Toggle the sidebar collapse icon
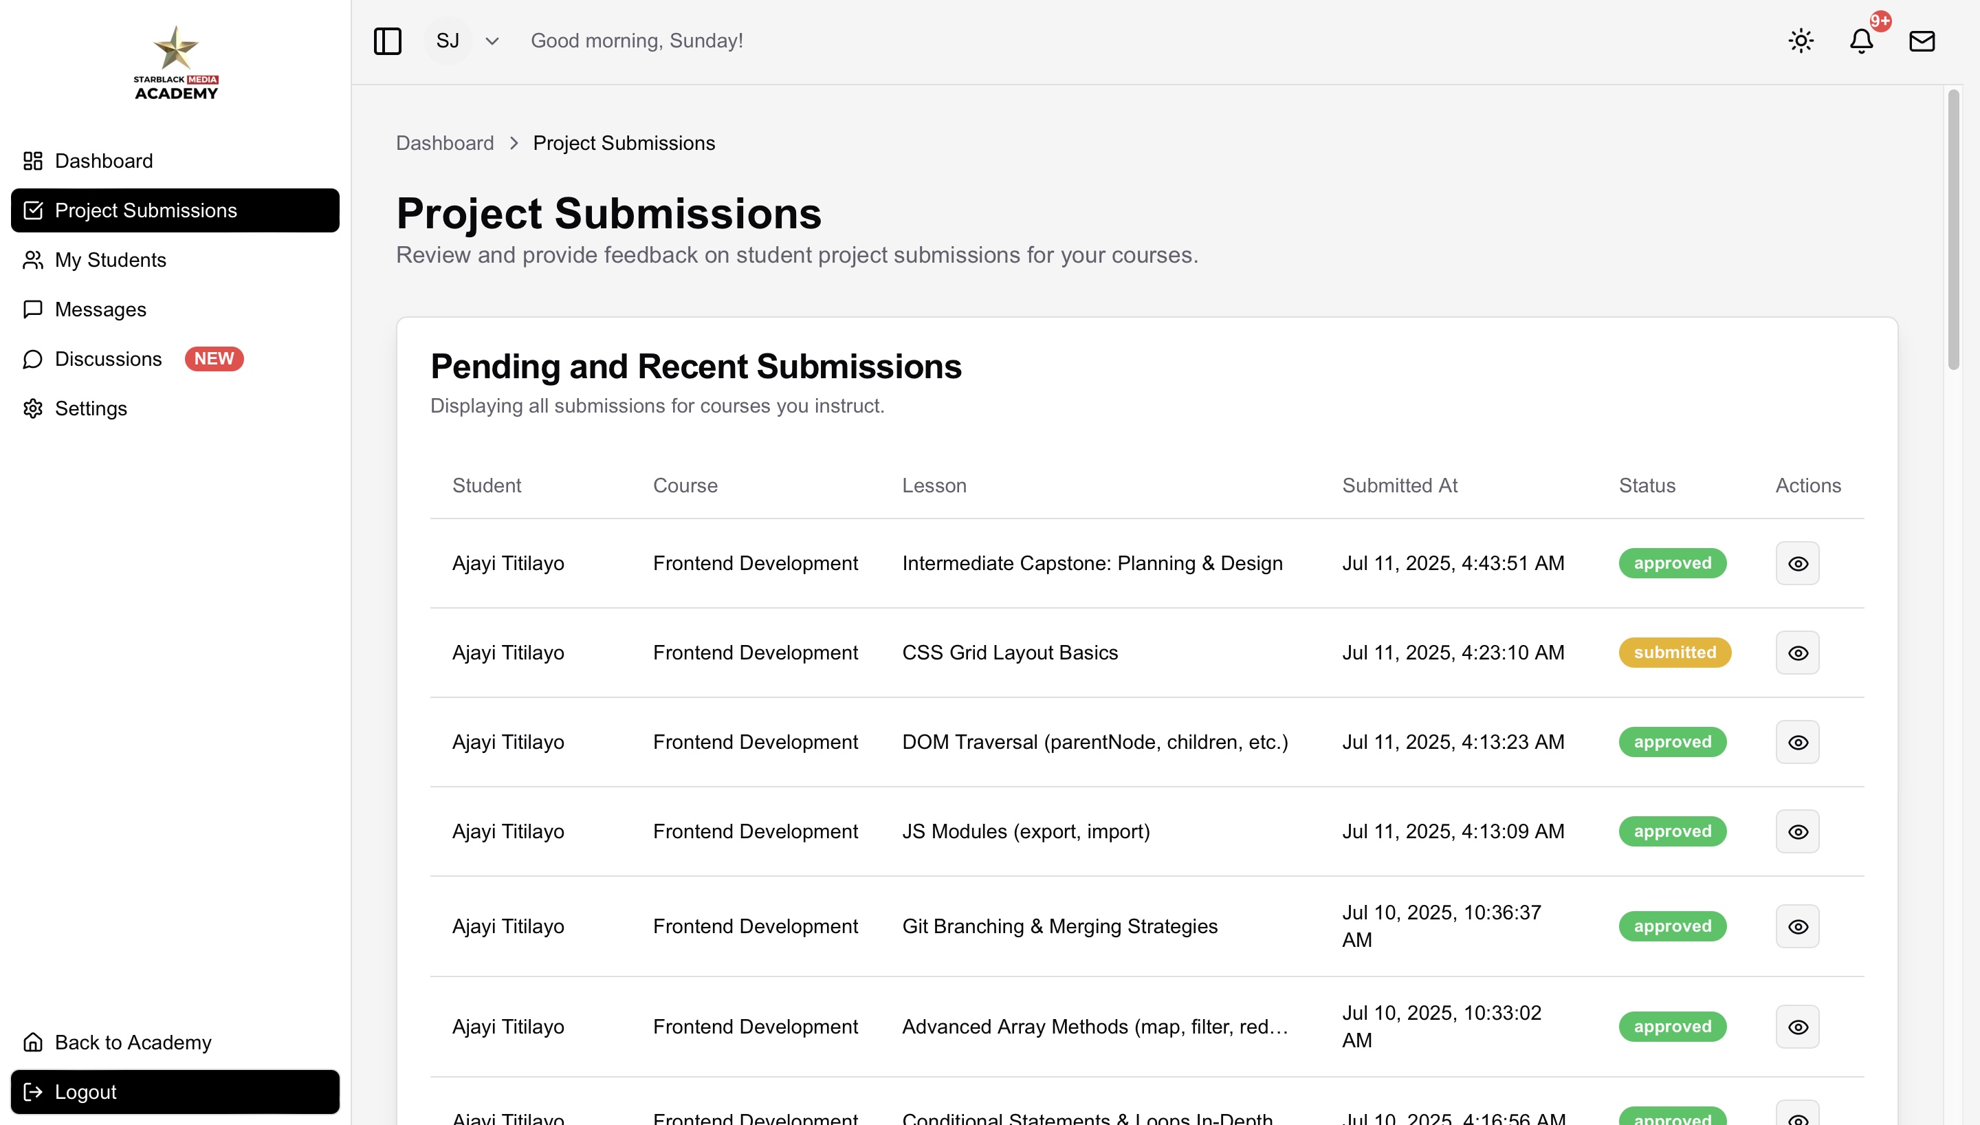This screenshot has width=1980, height=1125. 387,41
